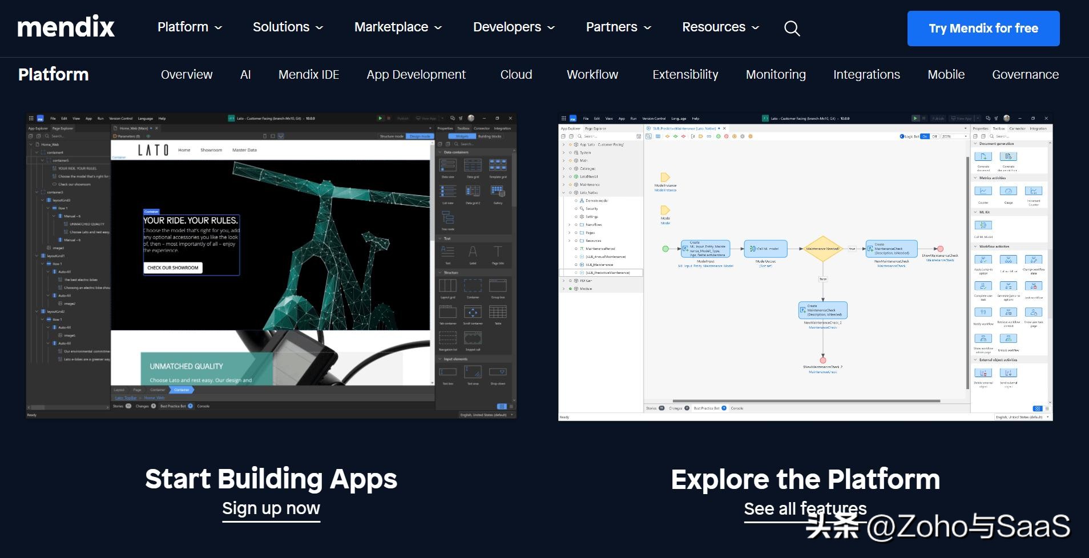This screenshot has width=1089, height=558.
Task: Open the Mendix IDE tab in Platform subnav
Action: coord(308,75)
